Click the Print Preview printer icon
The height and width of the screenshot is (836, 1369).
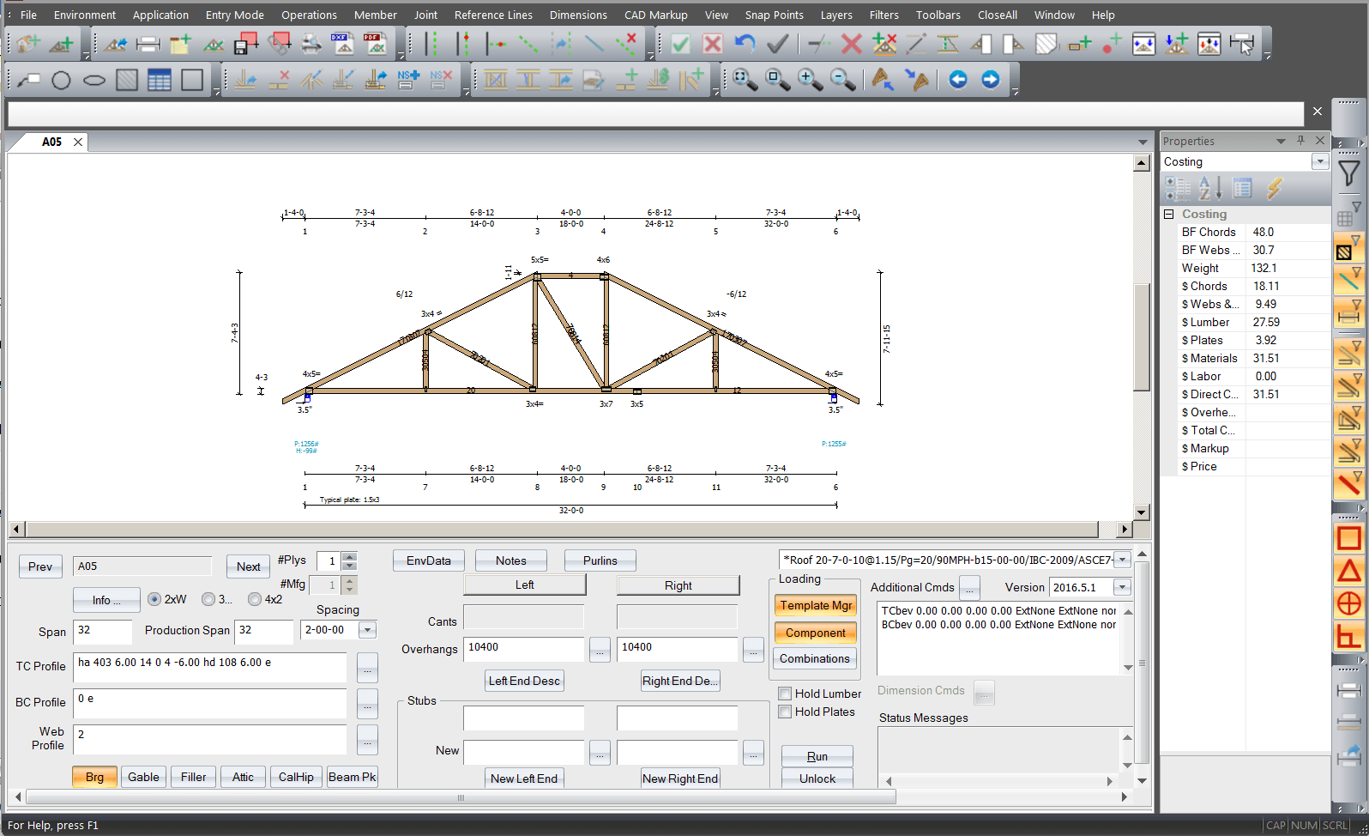(311, 44)
